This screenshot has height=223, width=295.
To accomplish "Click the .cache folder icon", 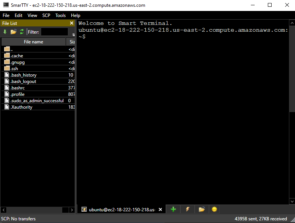I will pyautogui.click(x=7, y=55).
